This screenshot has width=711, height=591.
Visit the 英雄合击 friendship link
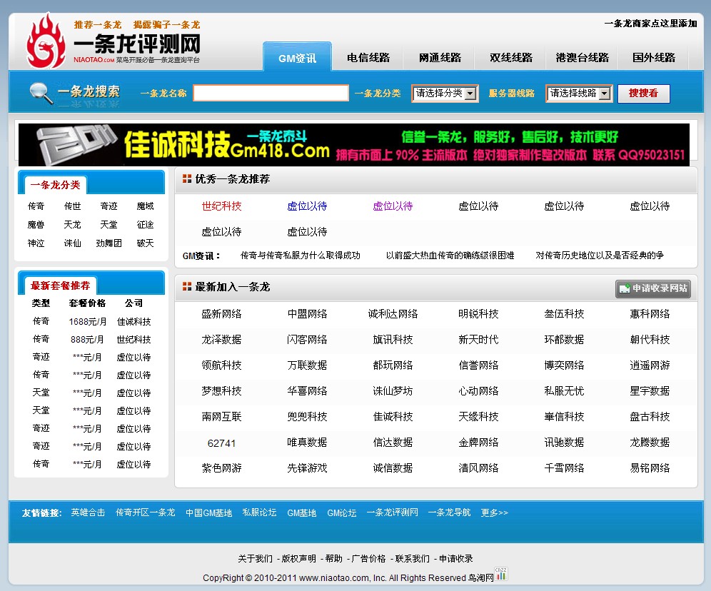(x=87, y=512)
